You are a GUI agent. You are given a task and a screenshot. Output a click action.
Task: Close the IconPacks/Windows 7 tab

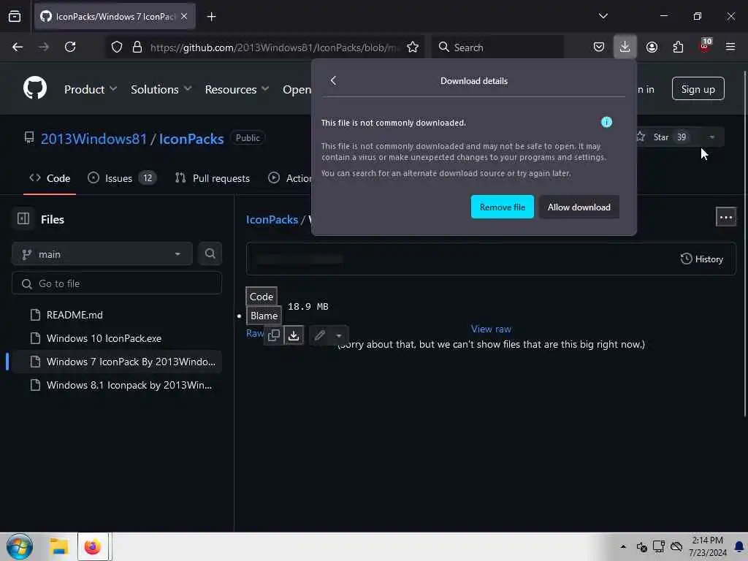pos(184,16)
